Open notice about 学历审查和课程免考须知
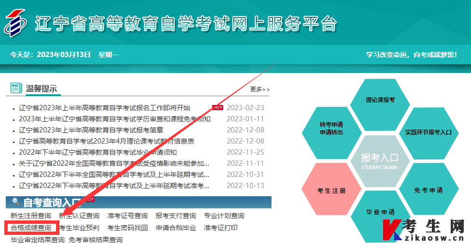The width and height of the screenshot is (471, 247). click(114, 119)
